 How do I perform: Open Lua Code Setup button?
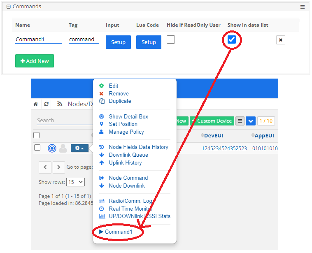click(149, 42)
